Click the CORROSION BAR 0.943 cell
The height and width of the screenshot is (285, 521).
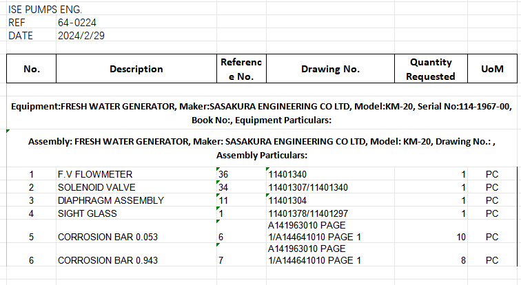click(x=136, y=255)
